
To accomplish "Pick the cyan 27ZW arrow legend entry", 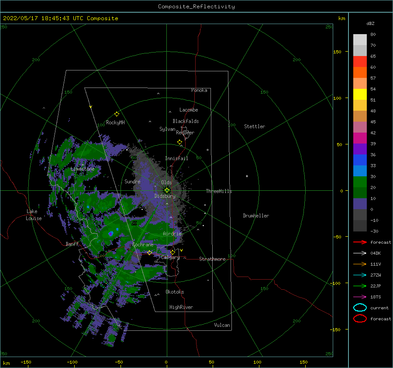I will [360, 275].
